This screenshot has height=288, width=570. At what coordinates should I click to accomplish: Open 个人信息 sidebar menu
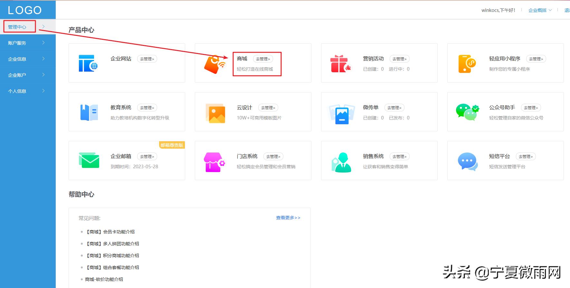(17, 91)
